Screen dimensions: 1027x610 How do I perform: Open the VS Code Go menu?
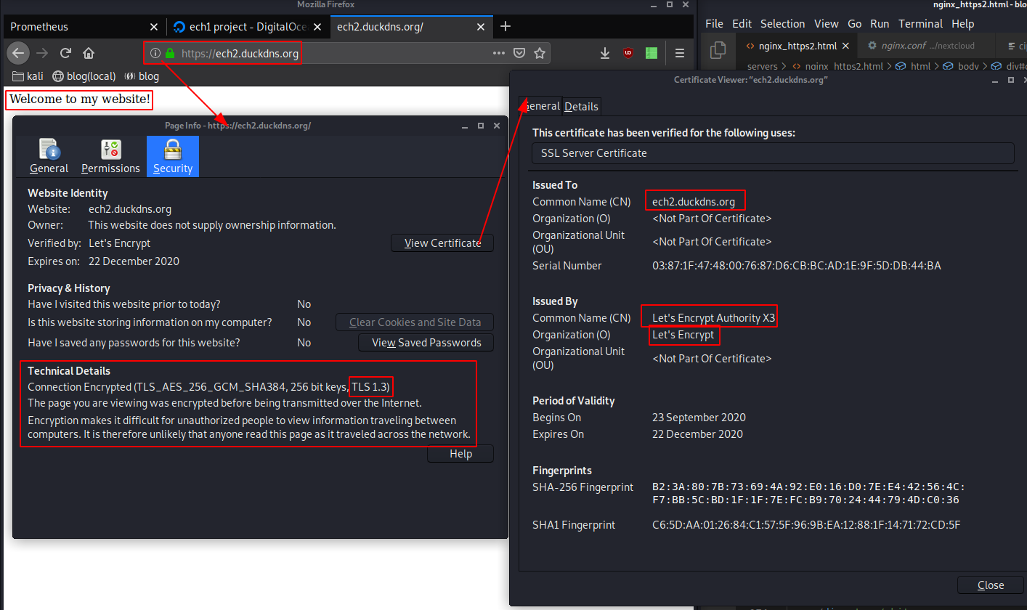(x=855, y=24)
